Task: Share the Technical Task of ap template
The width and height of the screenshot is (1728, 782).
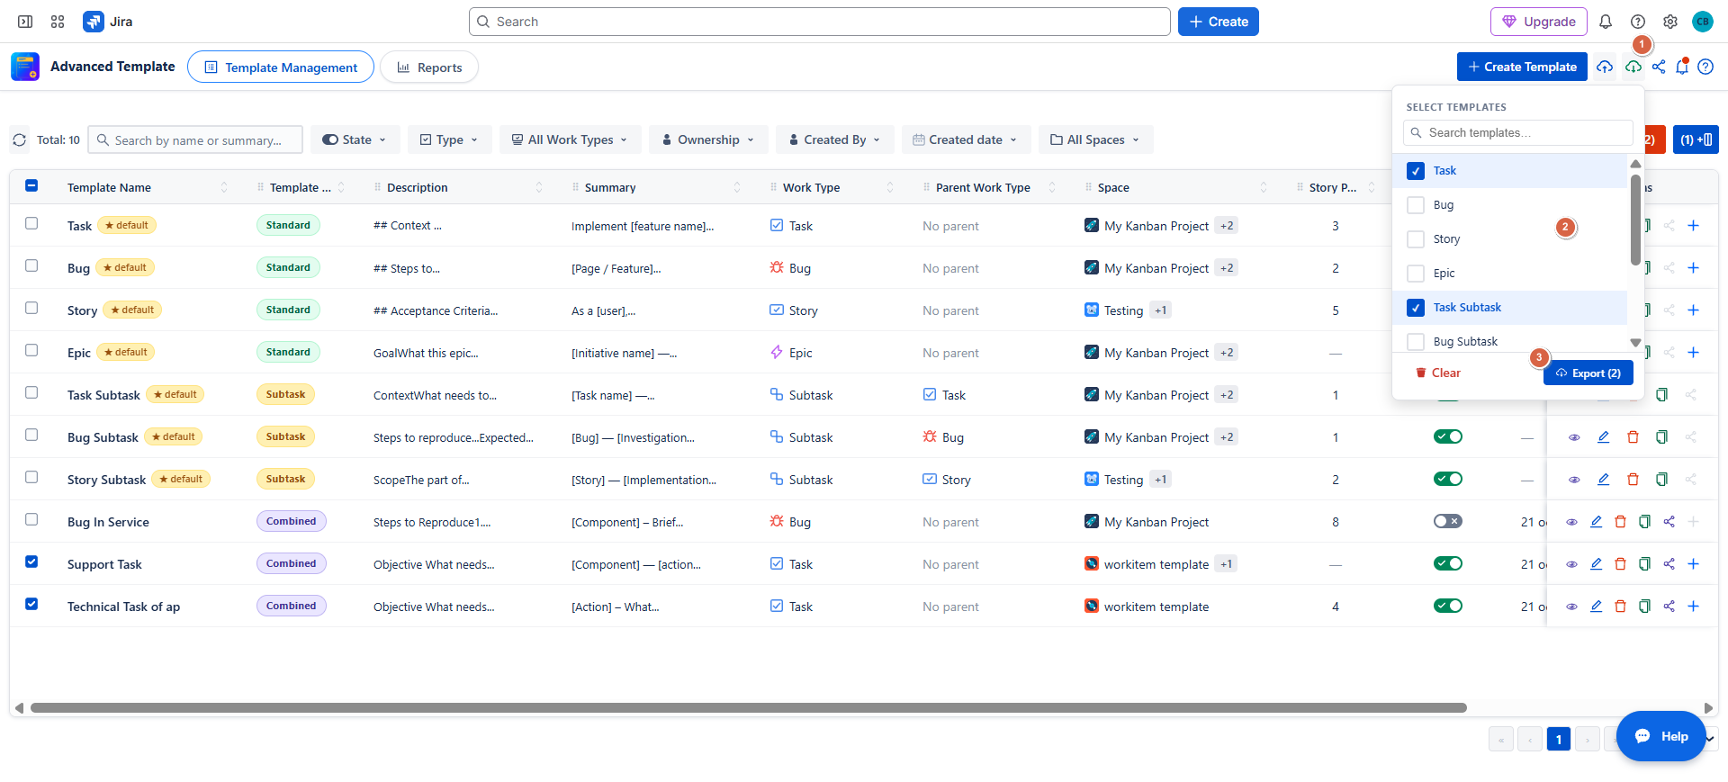Action: tap(1669, 607)
